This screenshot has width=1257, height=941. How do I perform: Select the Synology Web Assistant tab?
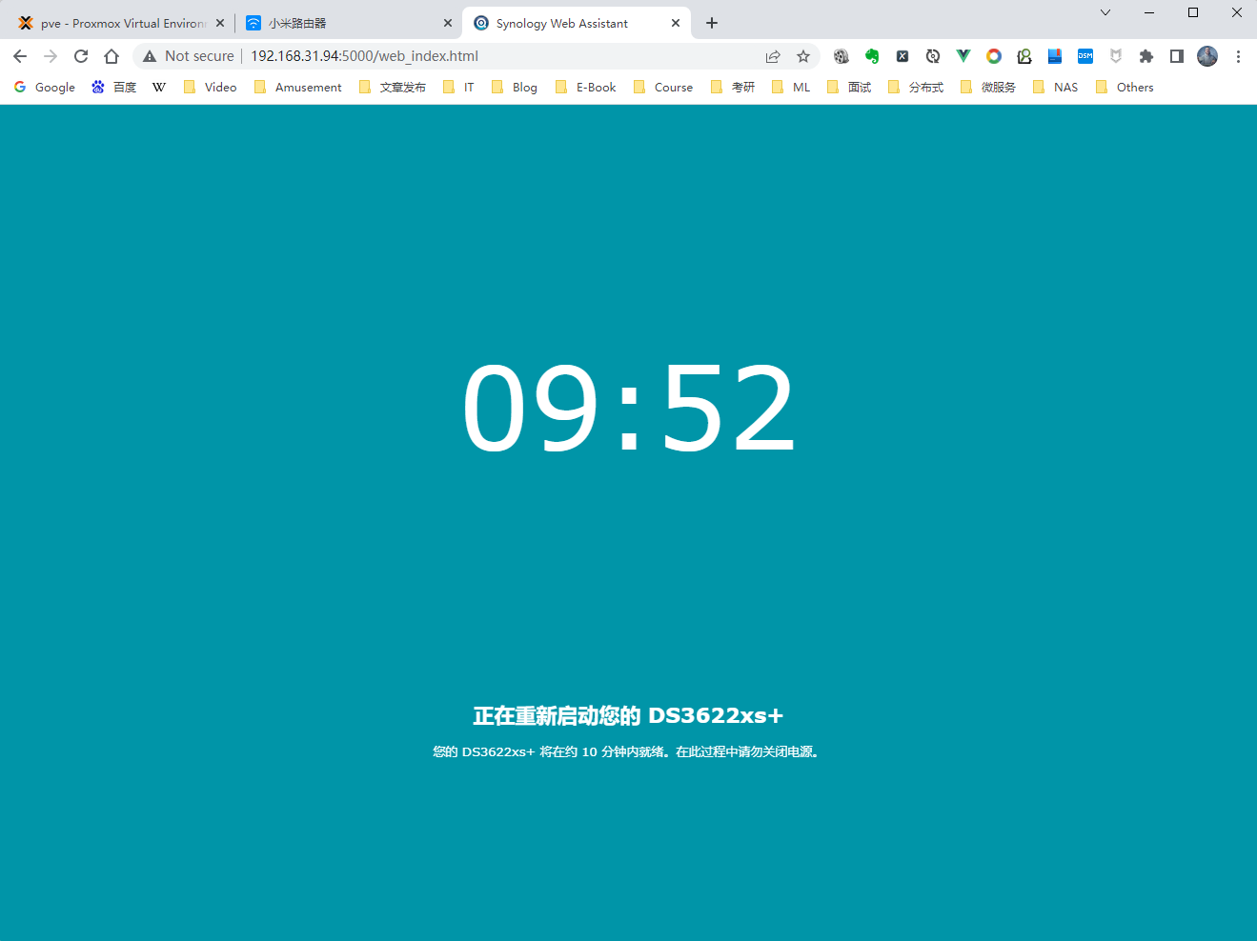coord(576,23)
